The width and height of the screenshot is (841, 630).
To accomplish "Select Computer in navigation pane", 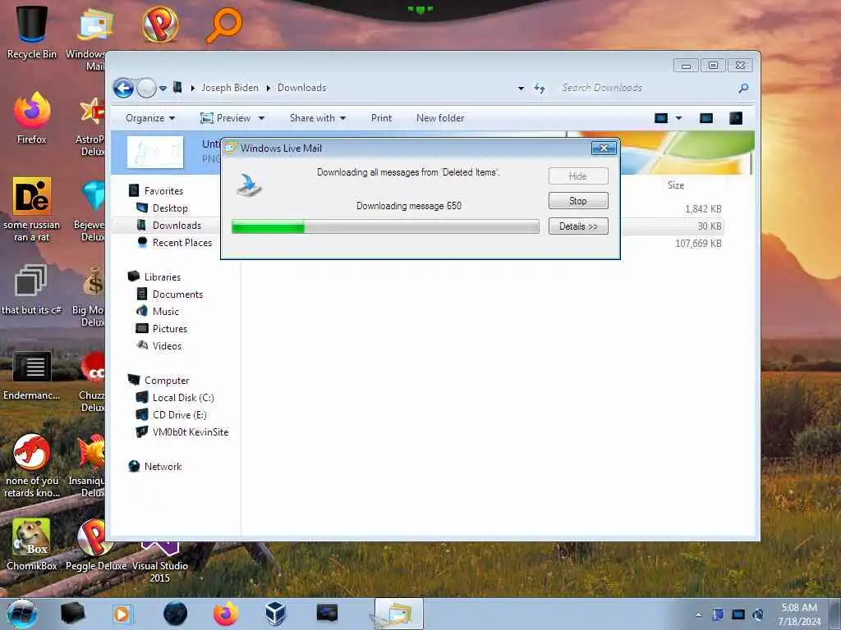I will [166, 381].
